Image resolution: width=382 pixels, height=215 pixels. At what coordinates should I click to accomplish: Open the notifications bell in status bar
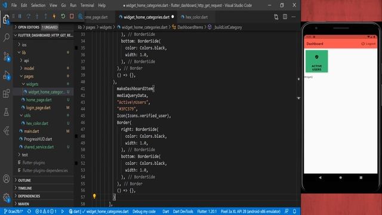click(294, 211)
